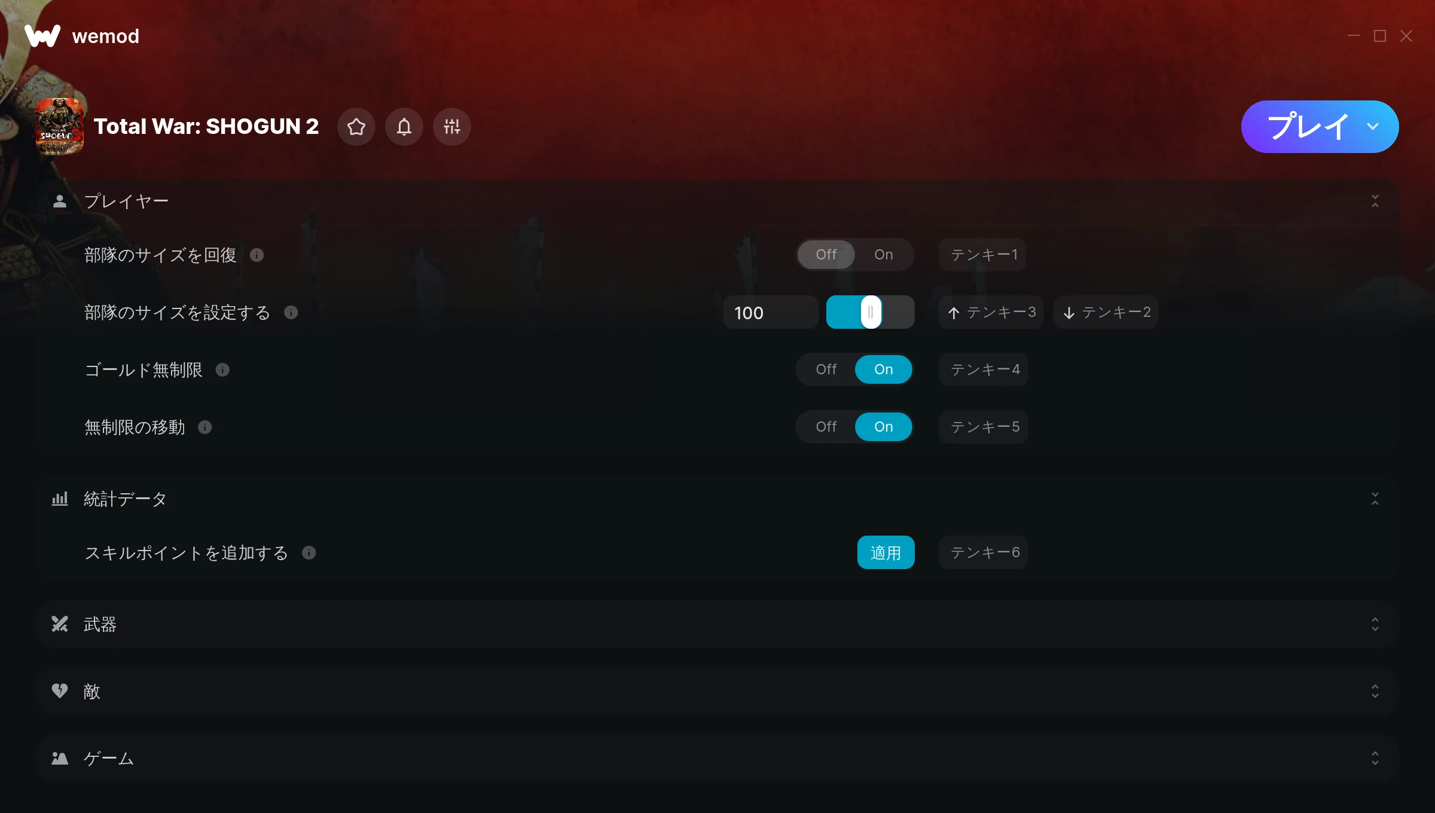Open notifications with the bell icon

click(x=404, y=127)
